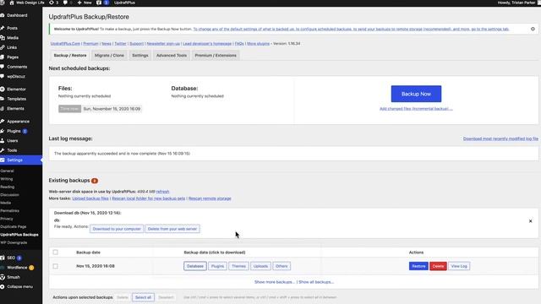
Task: Click the Backup Now button
Action: coord(416,94)
